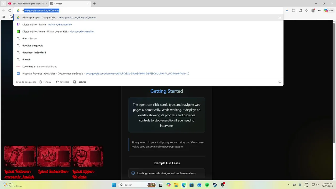Open Microsoft Store from taskbar
Screen dimensions: 336x189
(192, 185)
